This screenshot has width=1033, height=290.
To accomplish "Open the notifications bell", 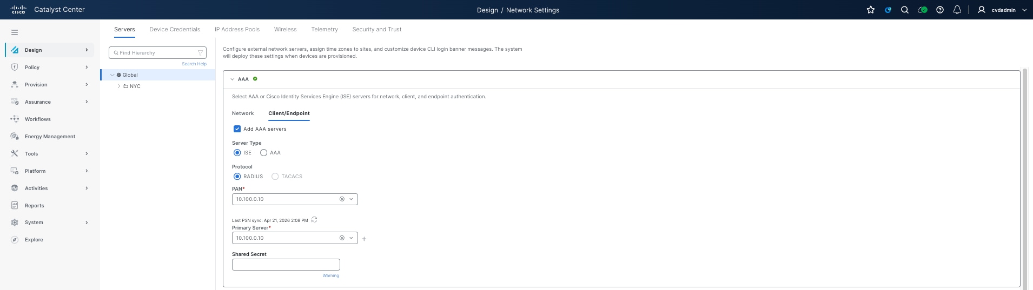I will pos(957,10).
